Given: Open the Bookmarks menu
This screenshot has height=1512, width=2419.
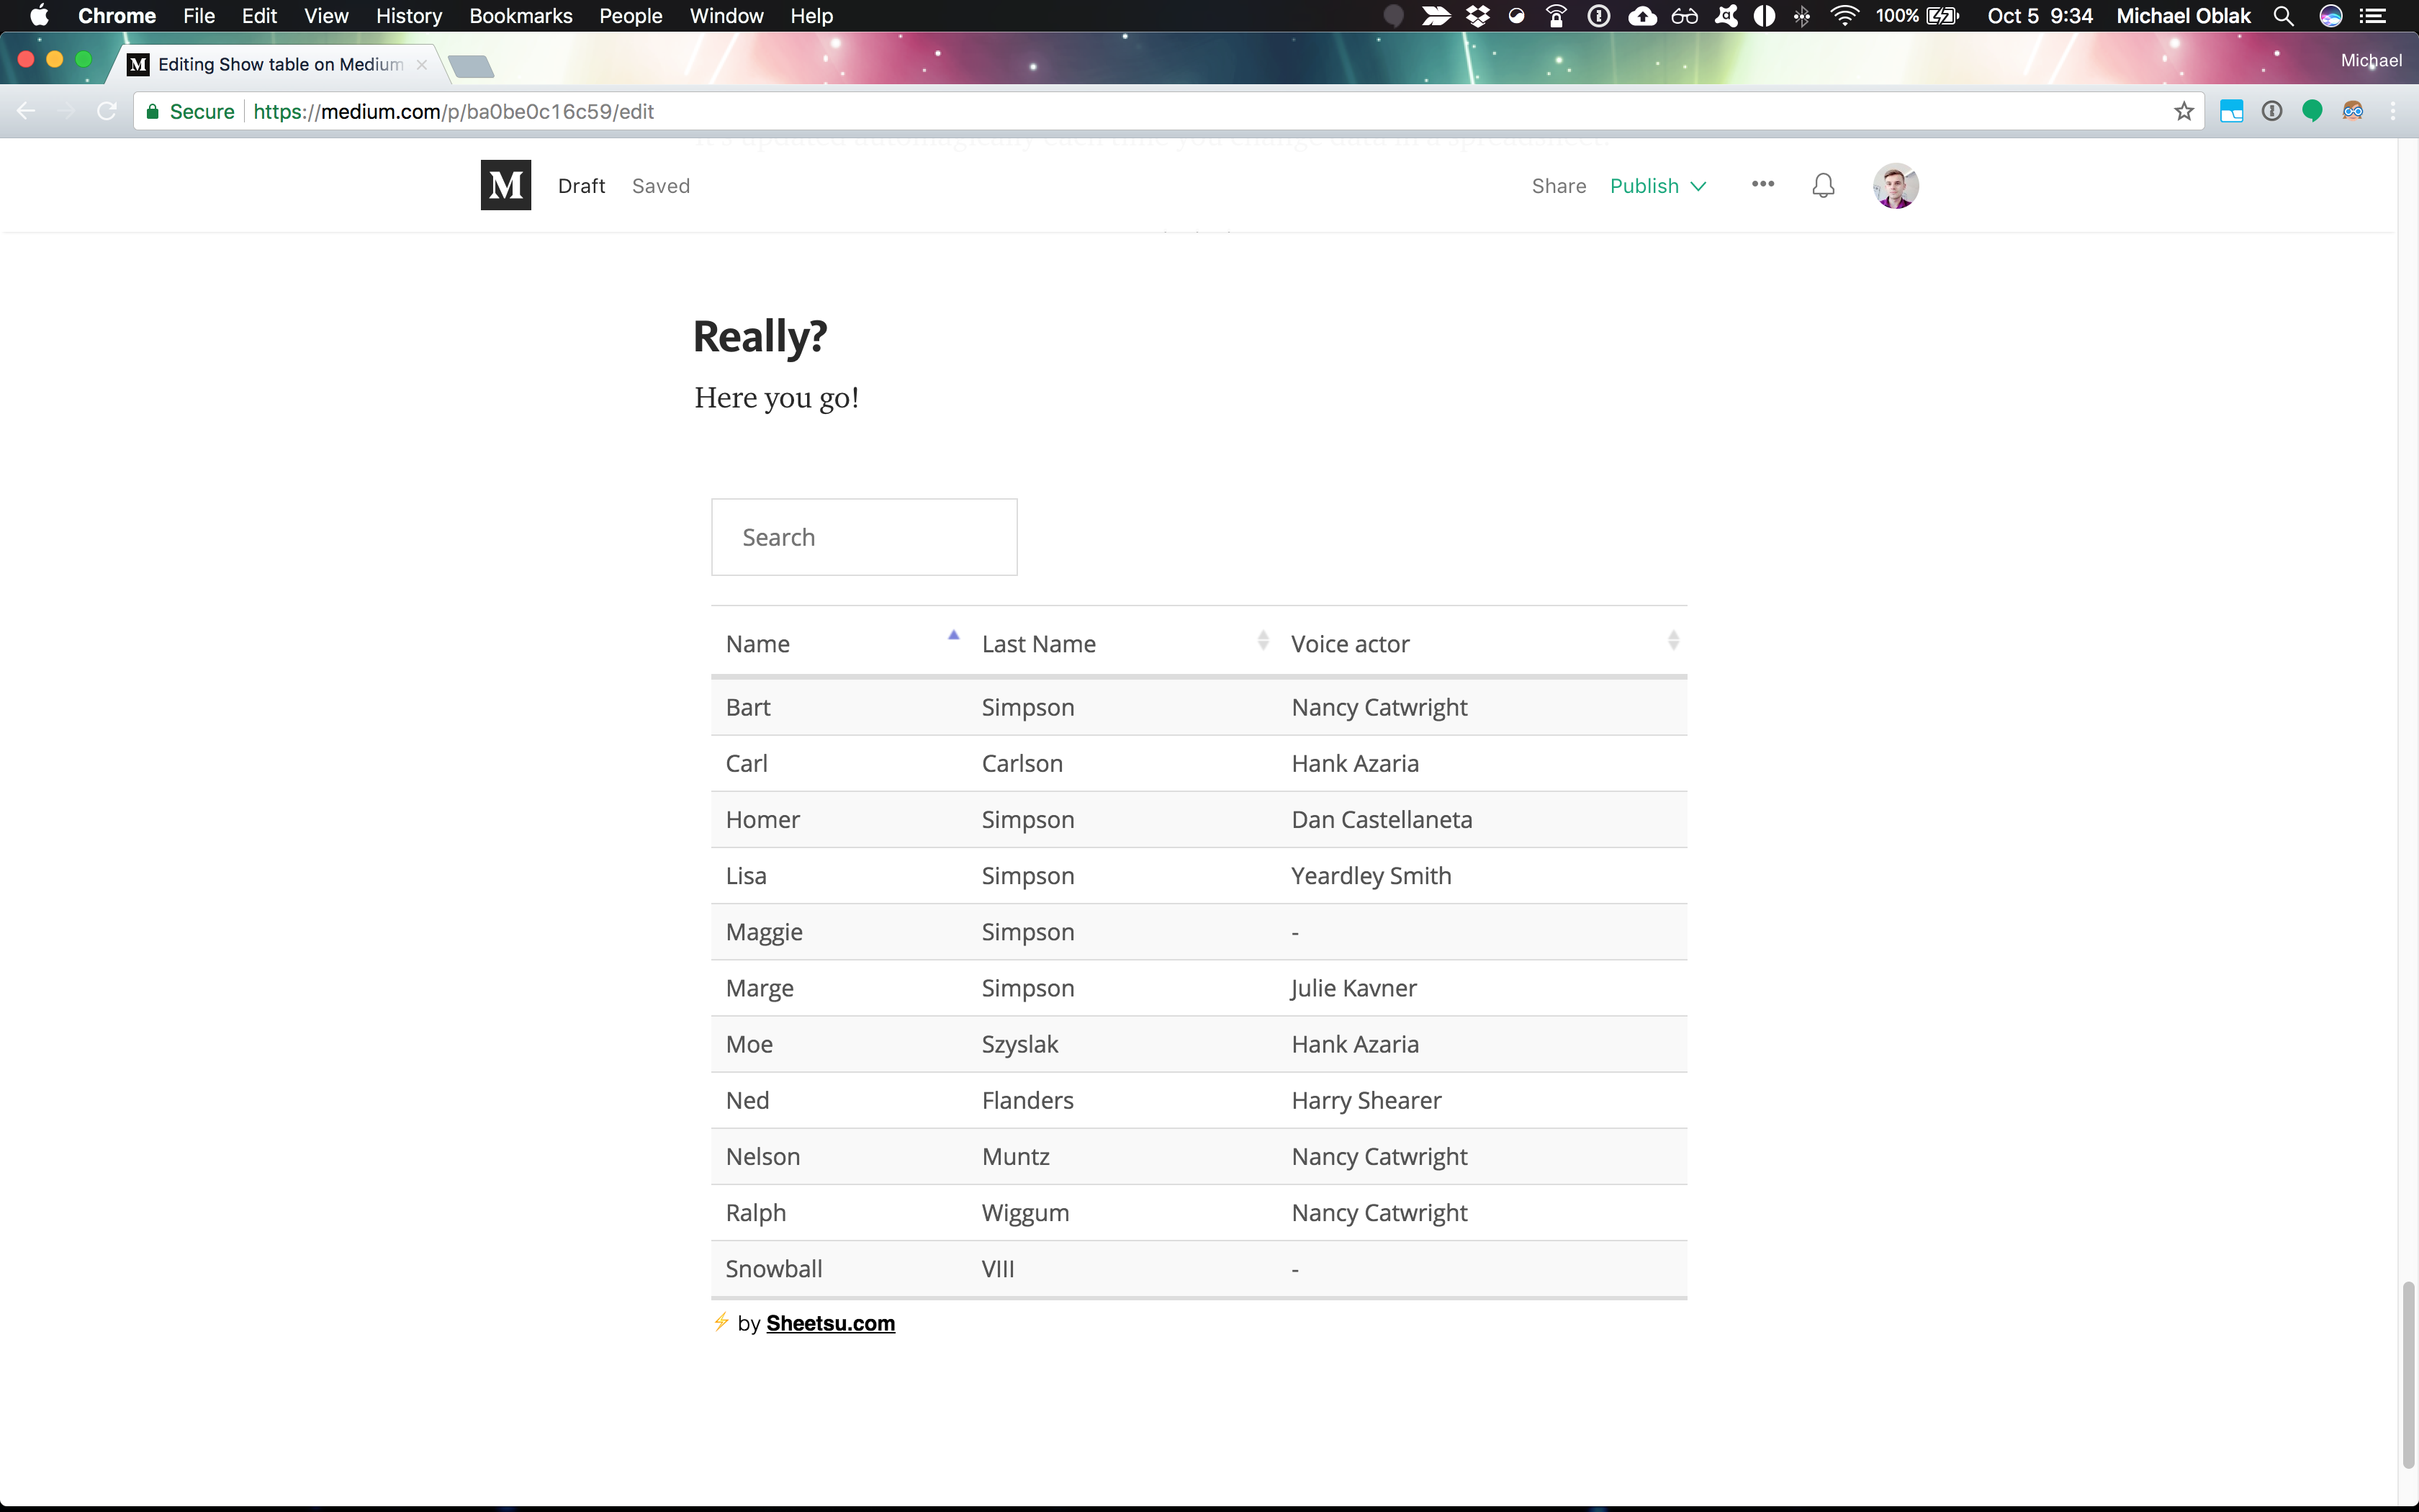Looking at the screenshot, I should click(x=520, y=16).
